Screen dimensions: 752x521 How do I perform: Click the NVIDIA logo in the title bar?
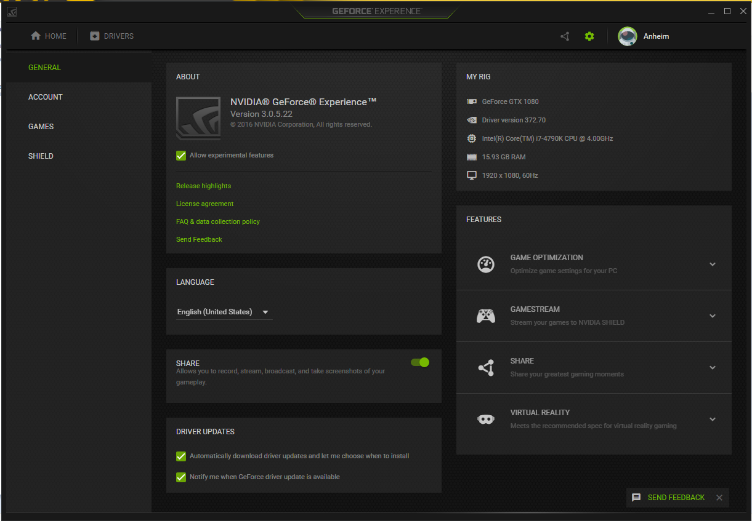click(x=12, y=11)
